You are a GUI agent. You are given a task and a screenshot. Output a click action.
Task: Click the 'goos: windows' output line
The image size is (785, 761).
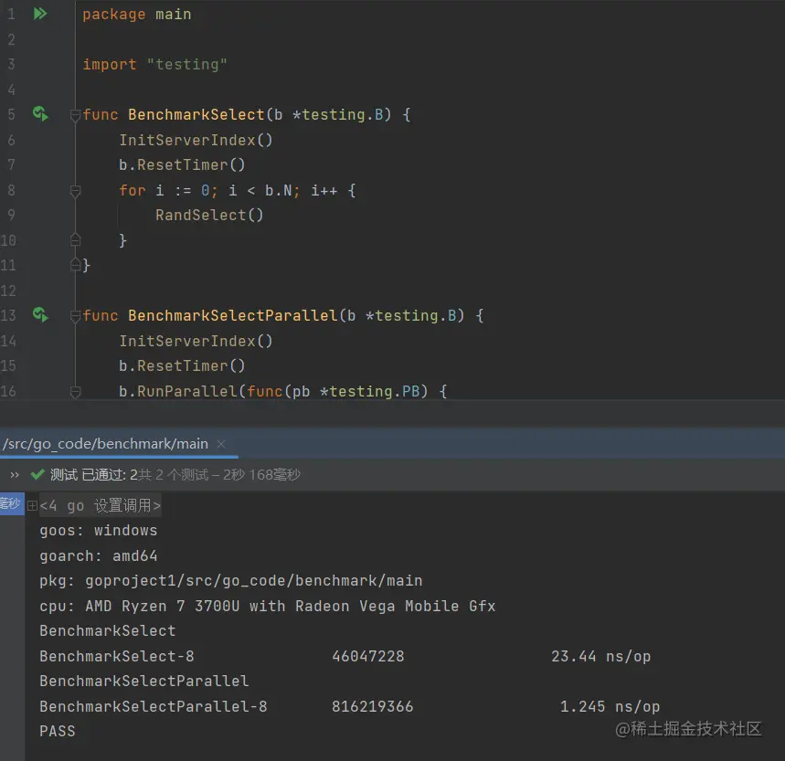click(x=99, y=531)
